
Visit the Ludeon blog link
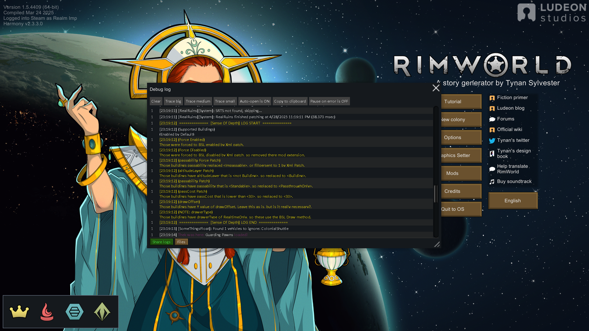tap(511, 108)
